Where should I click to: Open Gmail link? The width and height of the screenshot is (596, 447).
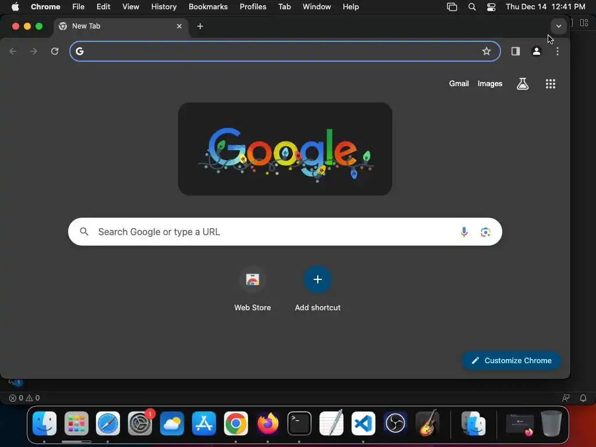pos(459,84)
